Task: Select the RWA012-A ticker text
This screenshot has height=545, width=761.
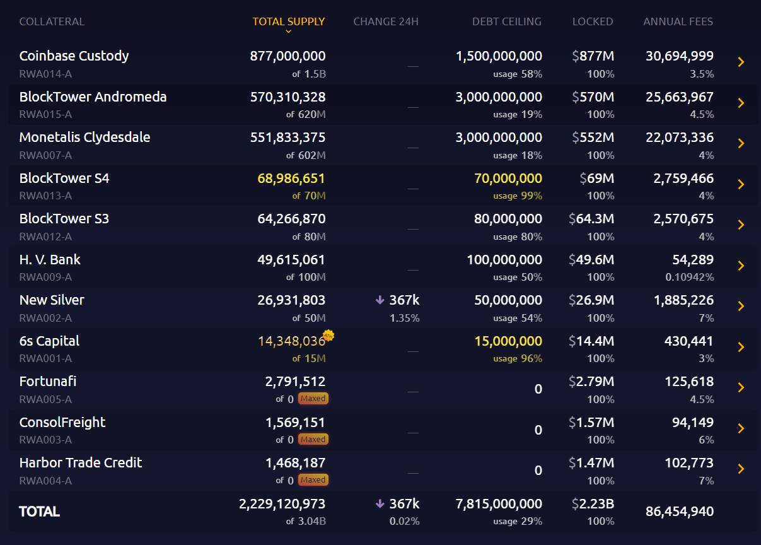Action: 45,237
